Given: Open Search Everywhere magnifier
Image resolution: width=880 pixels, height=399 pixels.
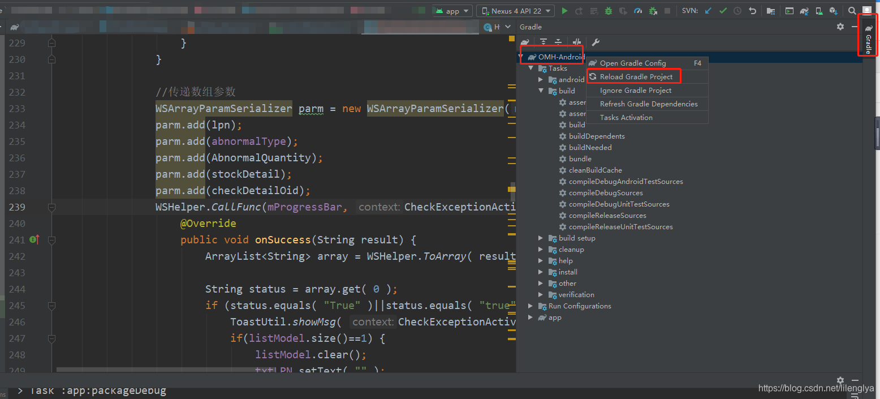Looking at the screenshot, I should click(x=852, y=11).
